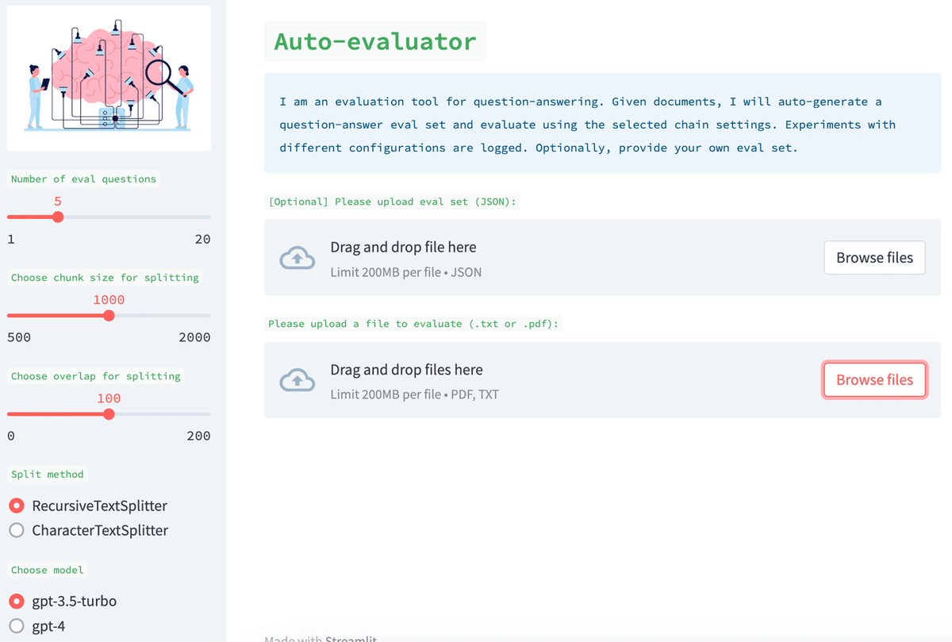952x642 pixels.
Task: Choose gpt-3.5-turbo as the model
Action: point(16,602)
